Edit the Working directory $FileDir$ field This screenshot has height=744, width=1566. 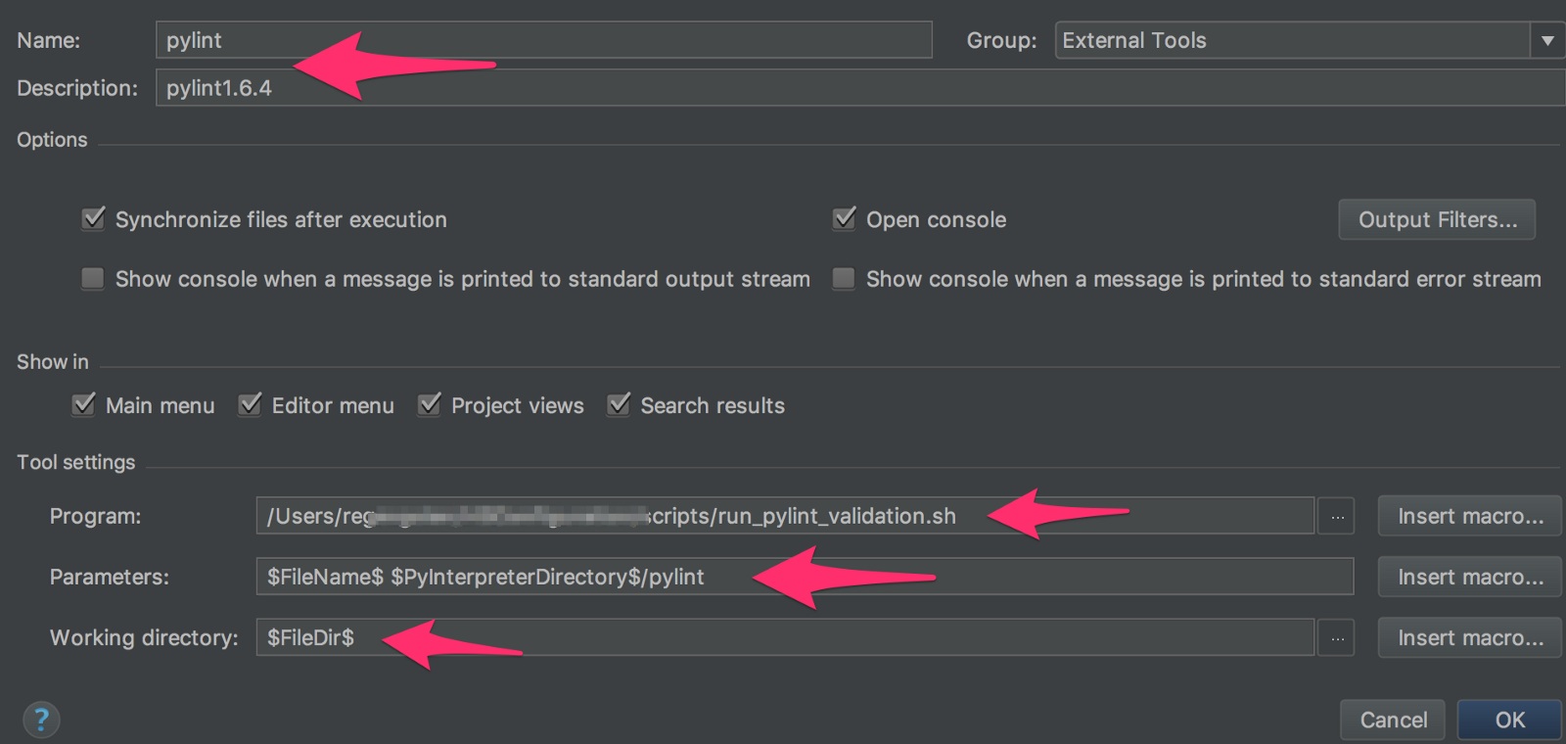pos(785,637)
